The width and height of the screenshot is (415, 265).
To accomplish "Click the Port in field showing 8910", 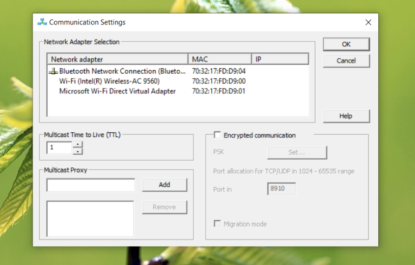I will (x=282, y=189).
